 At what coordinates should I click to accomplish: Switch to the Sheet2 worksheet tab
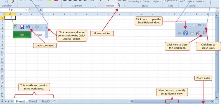[33, 101]
